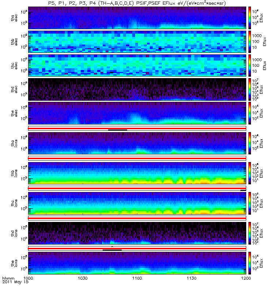Click the color bar beside thb elec panel

pos(250,42)
